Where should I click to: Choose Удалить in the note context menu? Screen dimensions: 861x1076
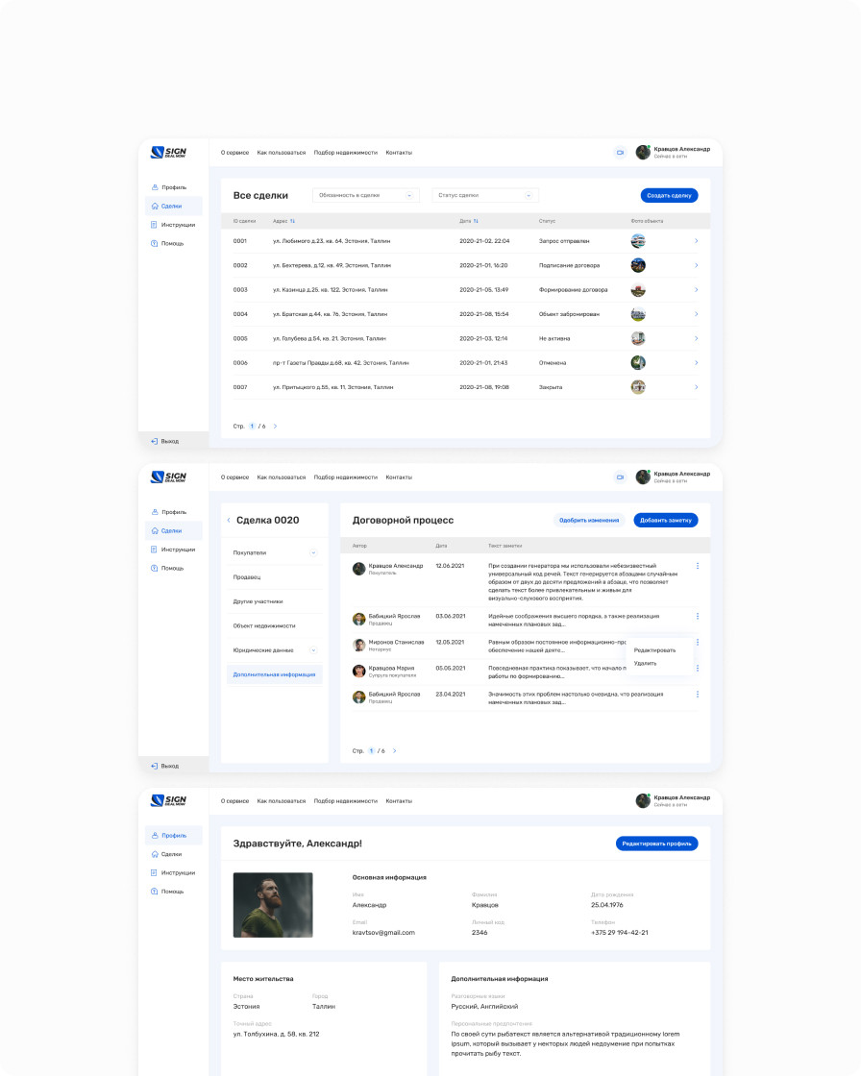(x=646, y=664)
